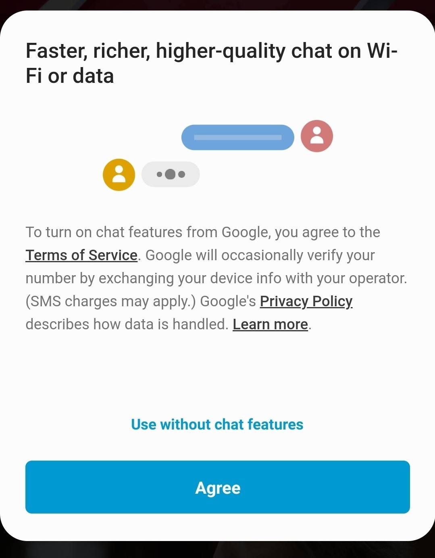Click the large center typing dot
Viewport: 435px width, 558px height.
[x=171, y=174]
